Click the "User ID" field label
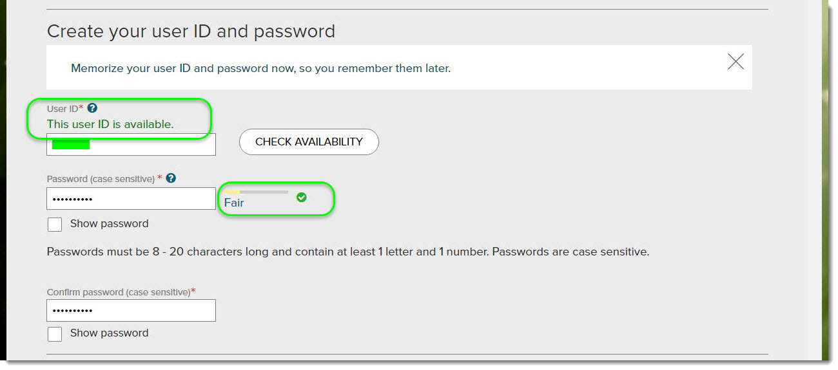838x370 pixels. tap(63, 109)
